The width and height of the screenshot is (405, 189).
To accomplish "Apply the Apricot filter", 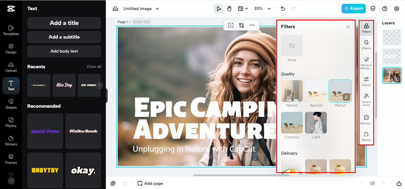I will pos(316,91).
